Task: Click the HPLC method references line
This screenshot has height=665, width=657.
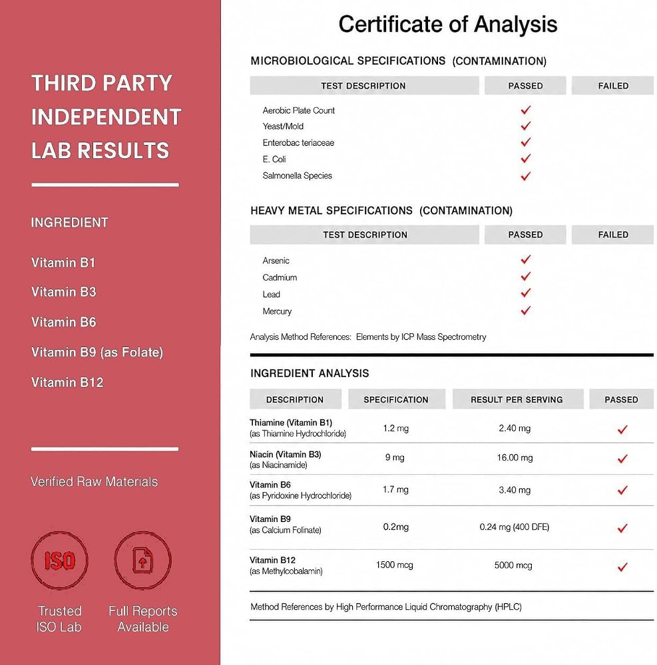Action: click(x=386, y=607)
